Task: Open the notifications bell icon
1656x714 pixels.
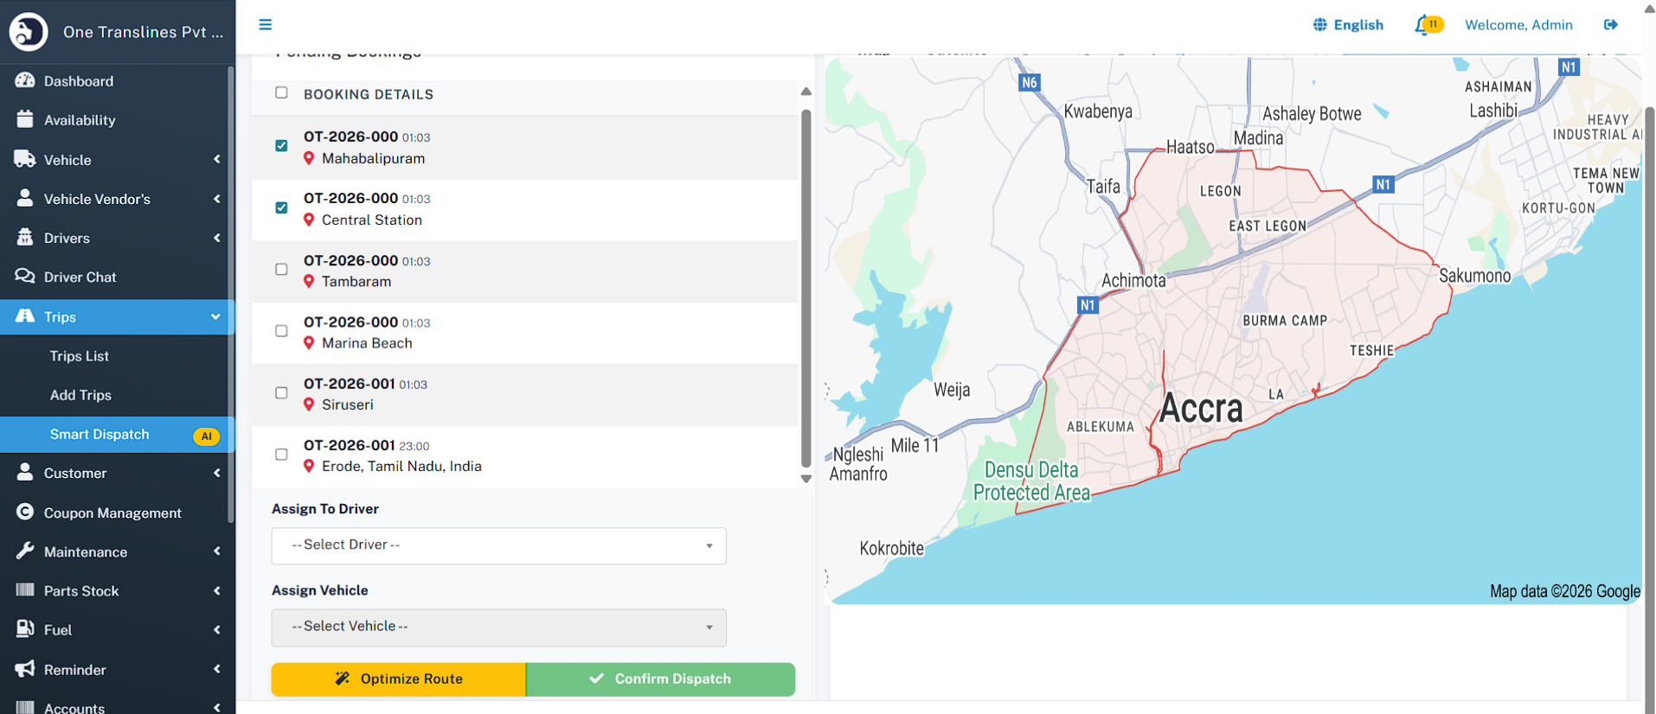Action: click(x=1422, y=25)
